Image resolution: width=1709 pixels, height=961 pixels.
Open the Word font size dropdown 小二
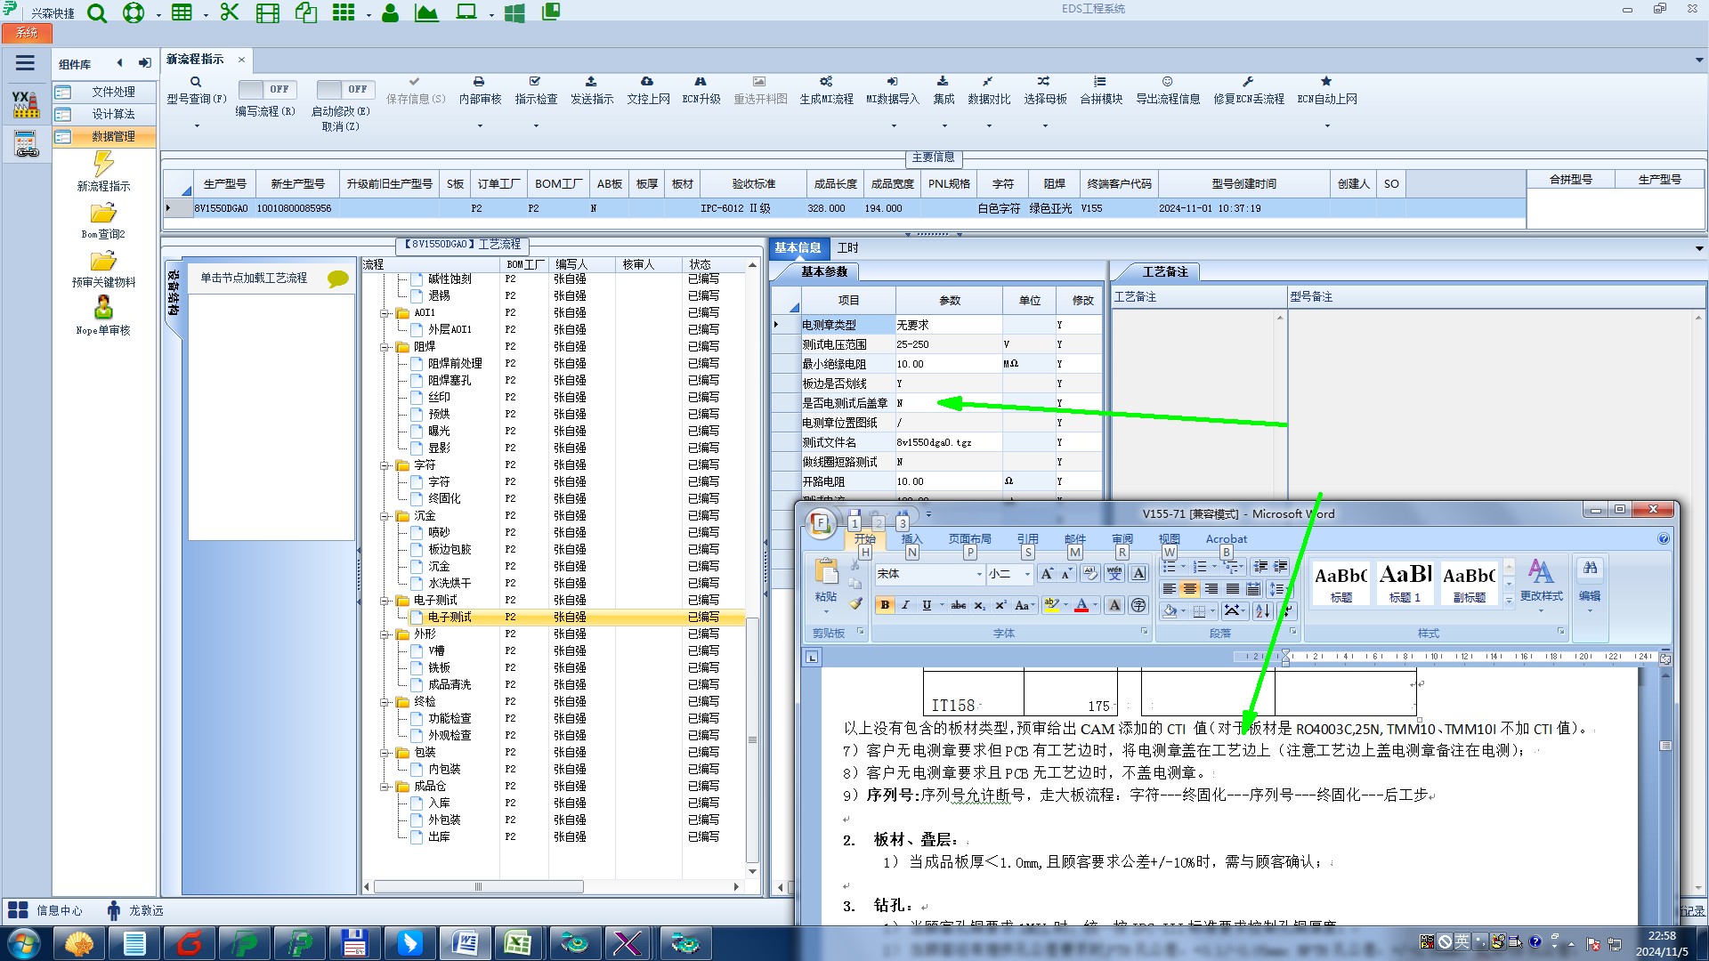click(1027, 574)
